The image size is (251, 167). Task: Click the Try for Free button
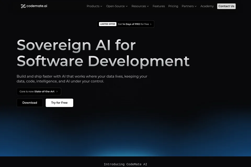click(59, 103)
